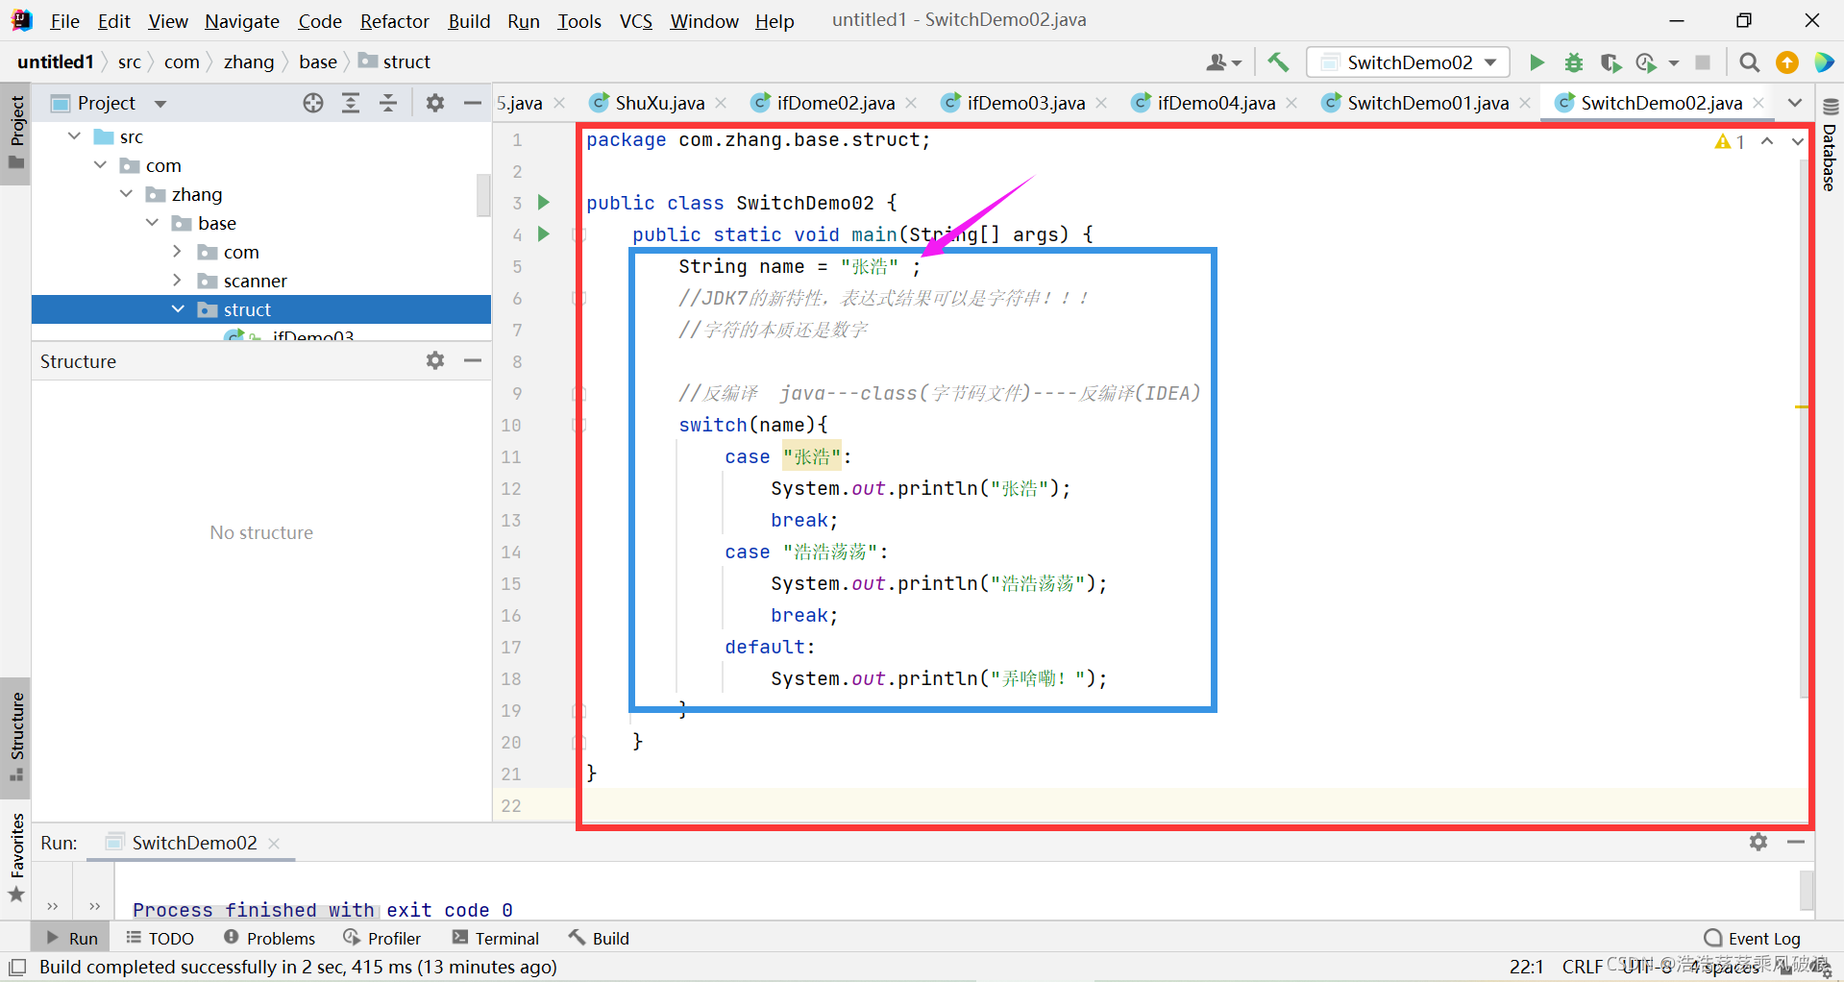Switch to ifDemo03.java editor tab
The width and height of the screenshot is (1844, 982).
[x=1025, y=103]
